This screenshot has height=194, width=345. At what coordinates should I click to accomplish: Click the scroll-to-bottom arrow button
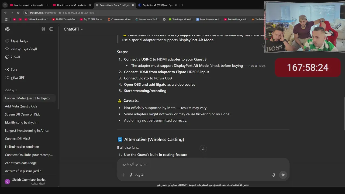pyautogui.click(x=203, y=149)
